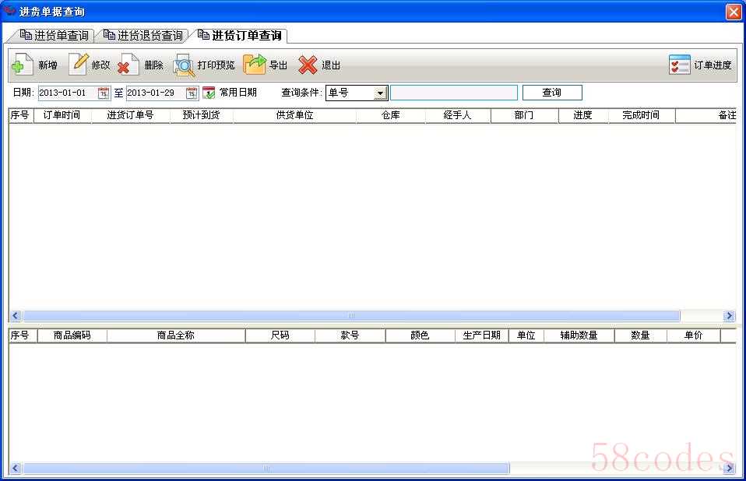This screenshot has width=746, height=481.
Task: Click the 查询 (Search) button
Action: point(551,93)
